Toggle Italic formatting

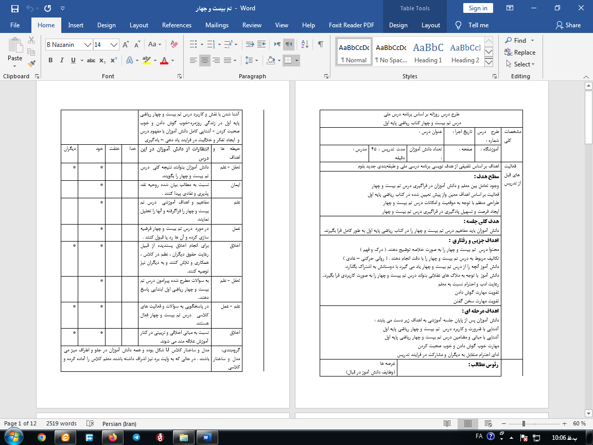(62, 60)
